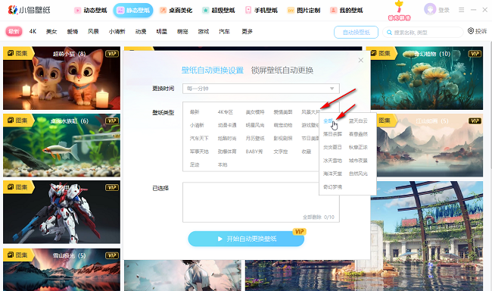492x291 pixels.
Task: Open the 图片定制 DIY tab
Action: point(304,11)
